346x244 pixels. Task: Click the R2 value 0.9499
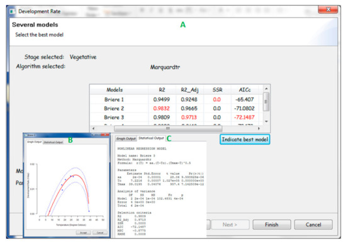point(162,99)
